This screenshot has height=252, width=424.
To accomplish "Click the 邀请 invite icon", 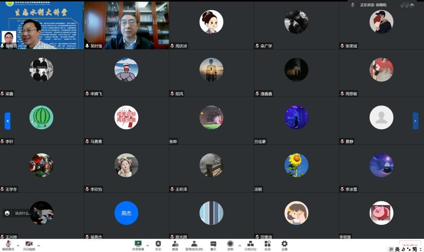I will tap(175, 245).
